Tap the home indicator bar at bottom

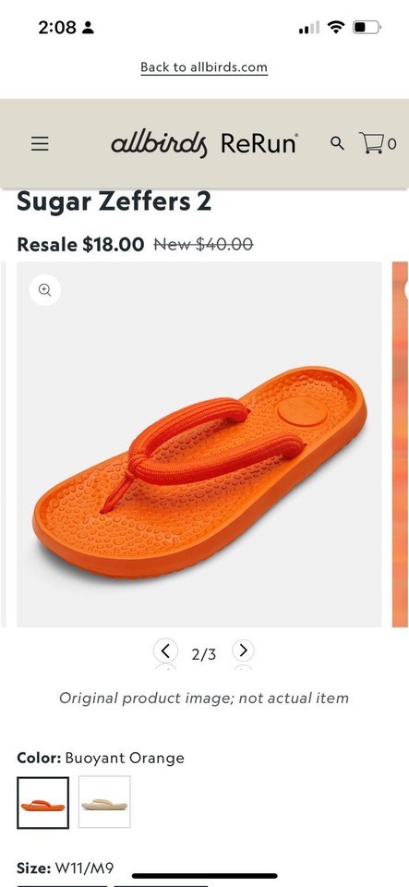tap(205, 876)
